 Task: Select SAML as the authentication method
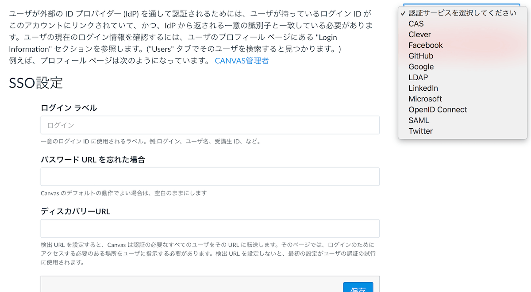coord(419,120)
